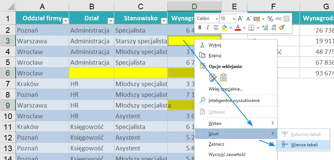Expand font color palette arrow
The height and width of the screenshot is (160, 334).
(244, 28)
